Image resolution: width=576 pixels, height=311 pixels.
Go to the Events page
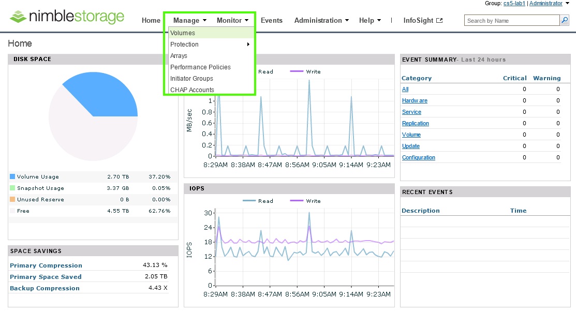(x=271, y=20)
